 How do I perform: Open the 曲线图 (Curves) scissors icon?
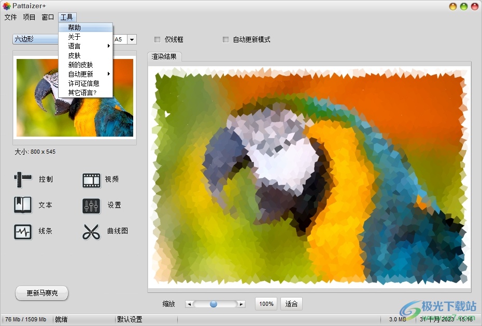point(91,232)
